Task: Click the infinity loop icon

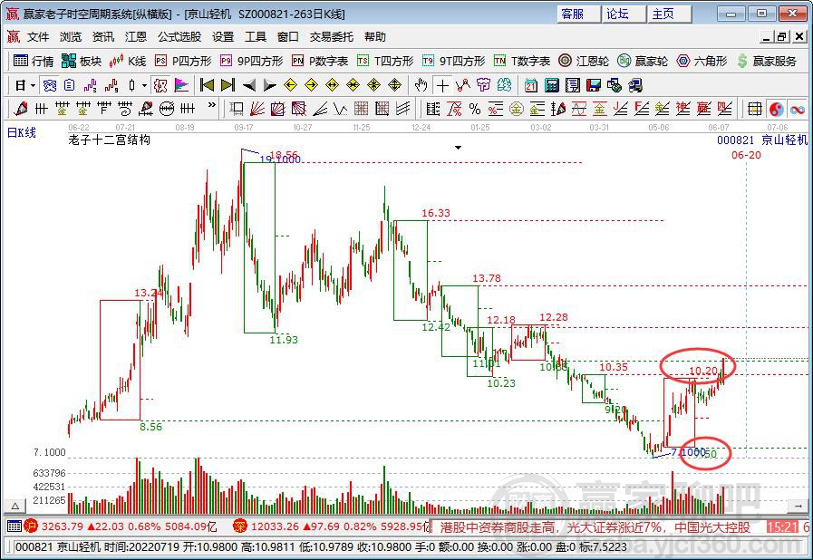Action: pyautogui.click(x=798, y=109)
